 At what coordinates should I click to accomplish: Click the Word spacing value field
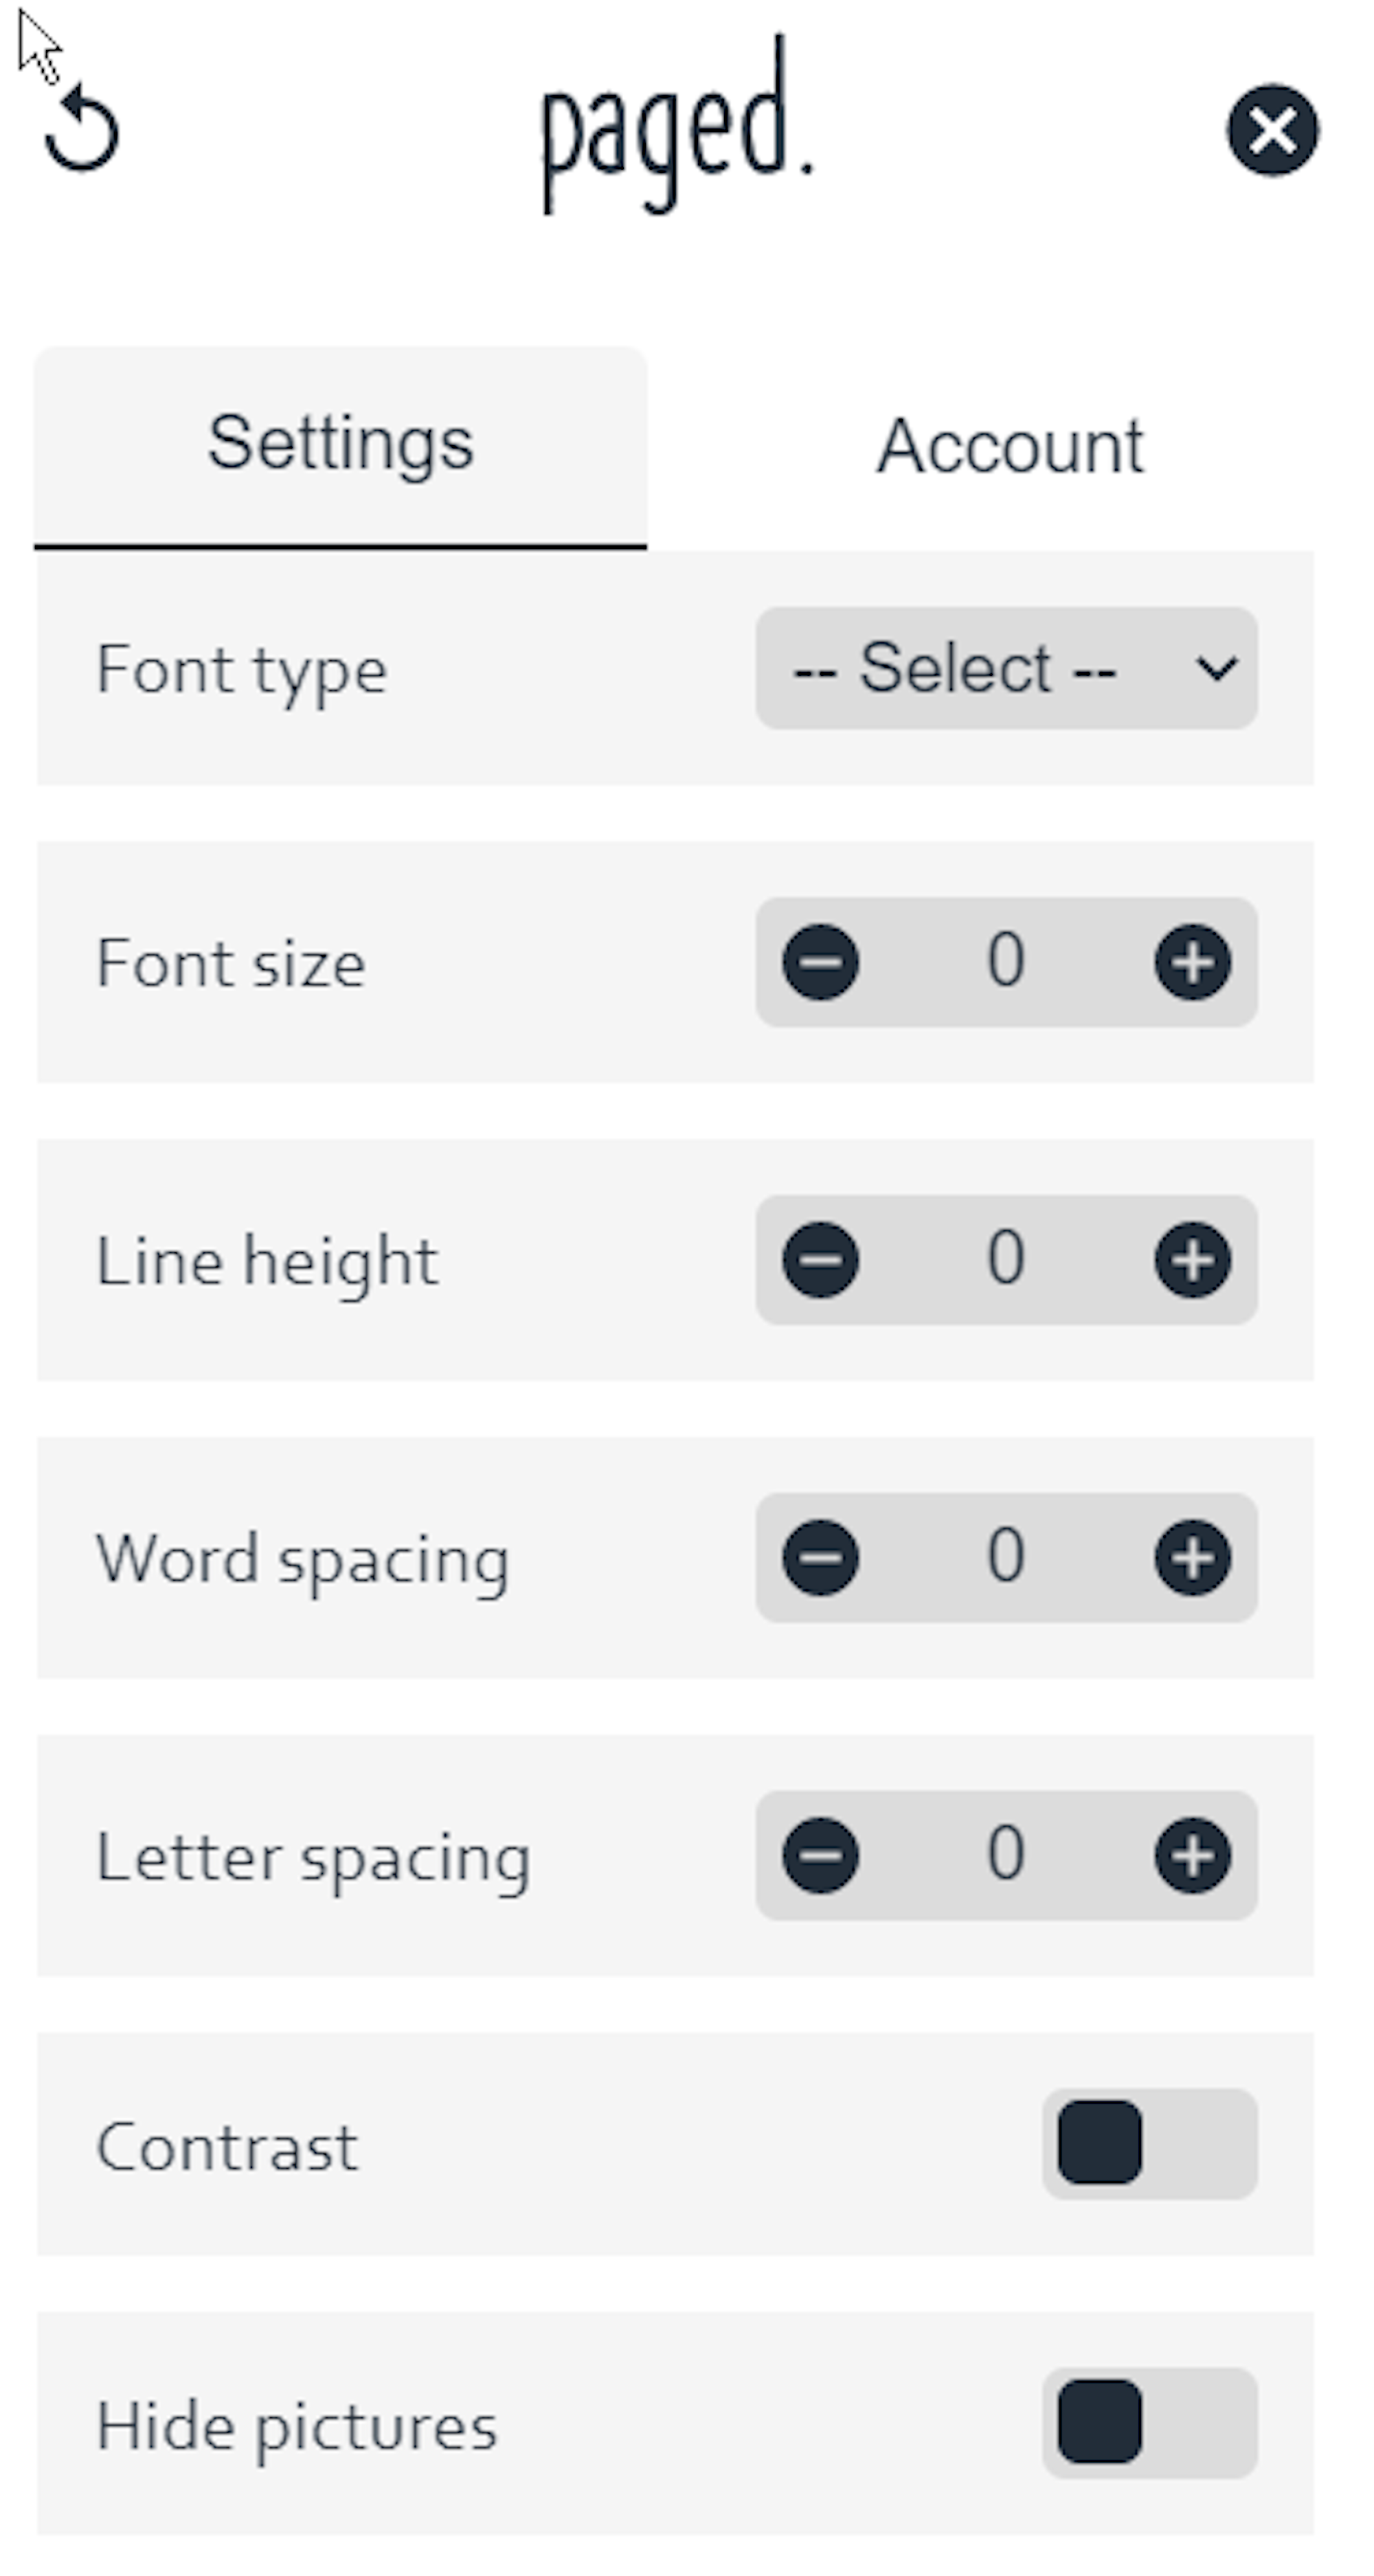point(1006,1557)
